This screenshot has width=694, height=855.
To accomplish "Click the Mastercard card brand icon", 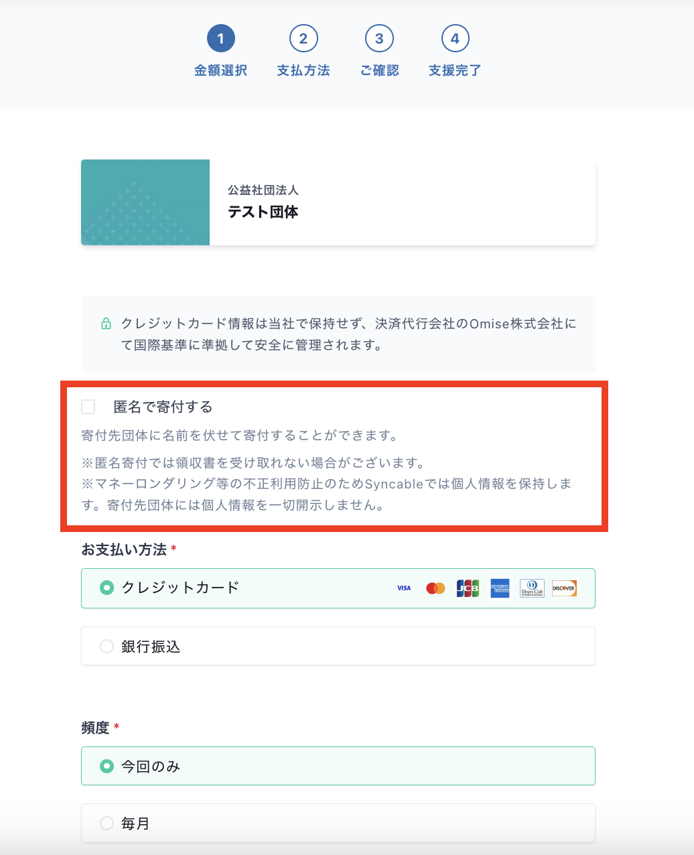I will (435, 588).
